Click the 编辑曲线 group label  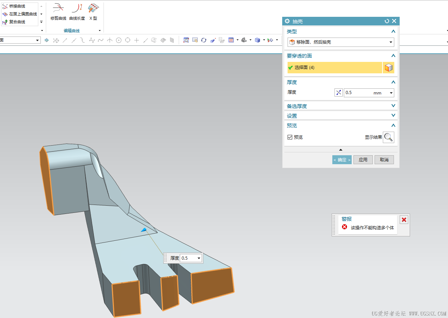[72, 31]
